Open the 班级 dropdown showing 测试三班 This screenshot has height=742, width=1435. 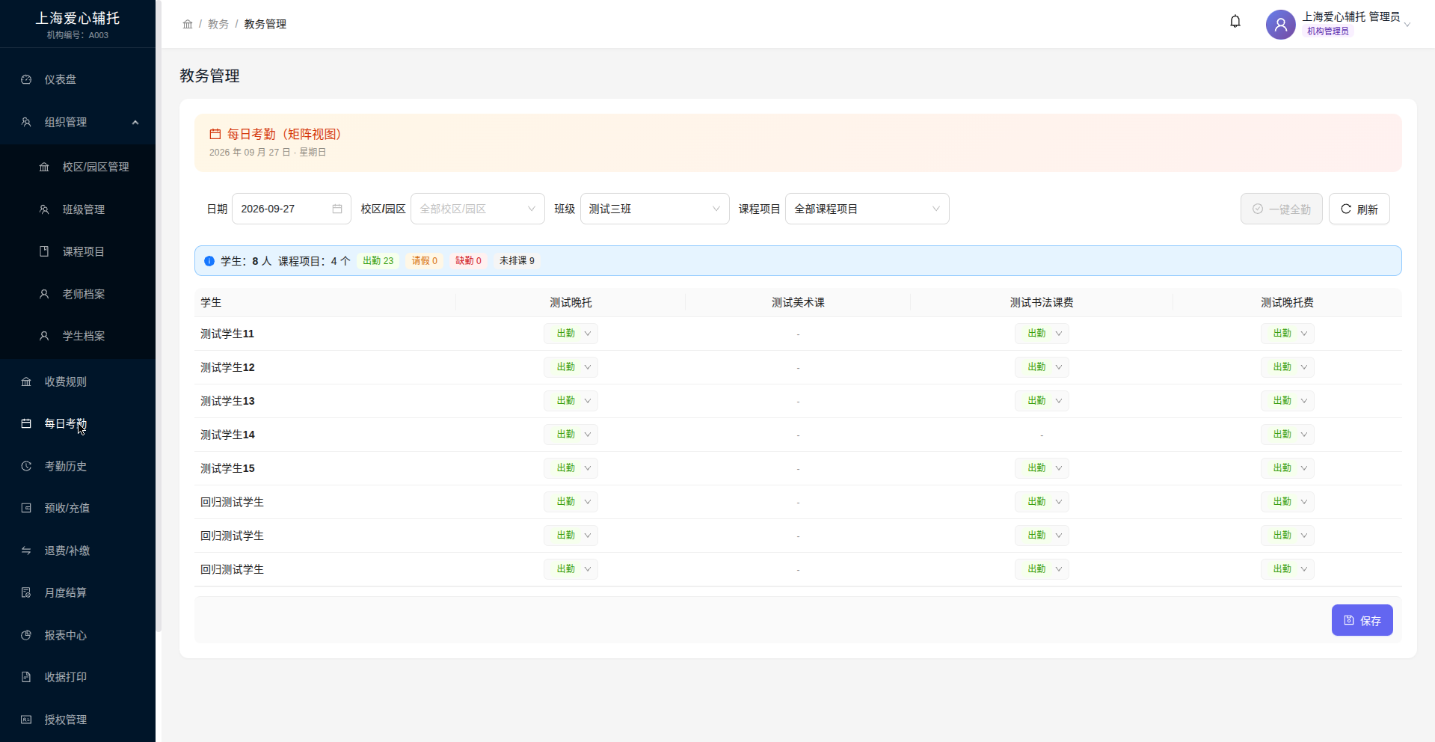point(654,209)
